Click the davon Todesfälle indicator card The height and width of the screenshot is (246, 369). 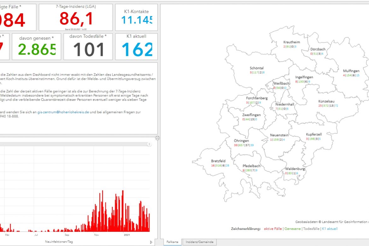pos(88,47)
